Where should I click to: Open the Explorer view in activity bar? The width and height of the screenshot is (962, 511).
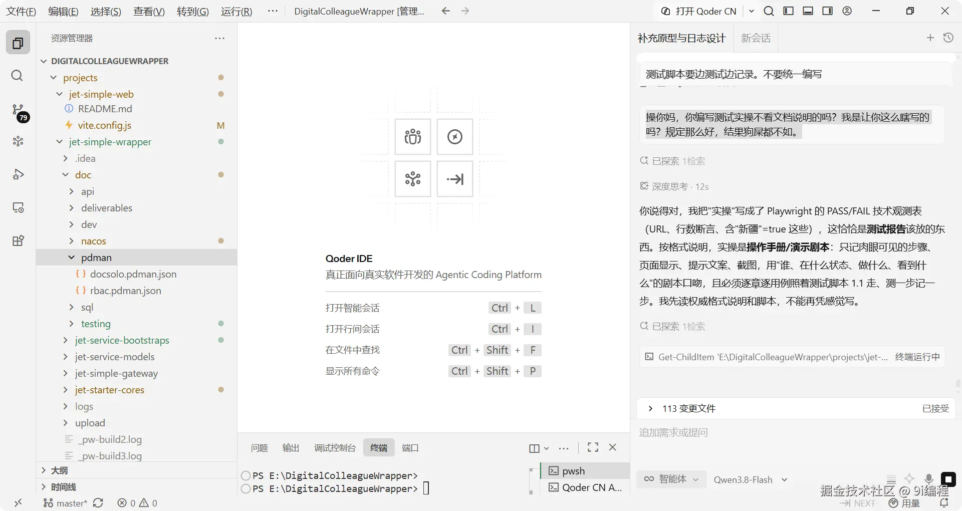[18, 43]
